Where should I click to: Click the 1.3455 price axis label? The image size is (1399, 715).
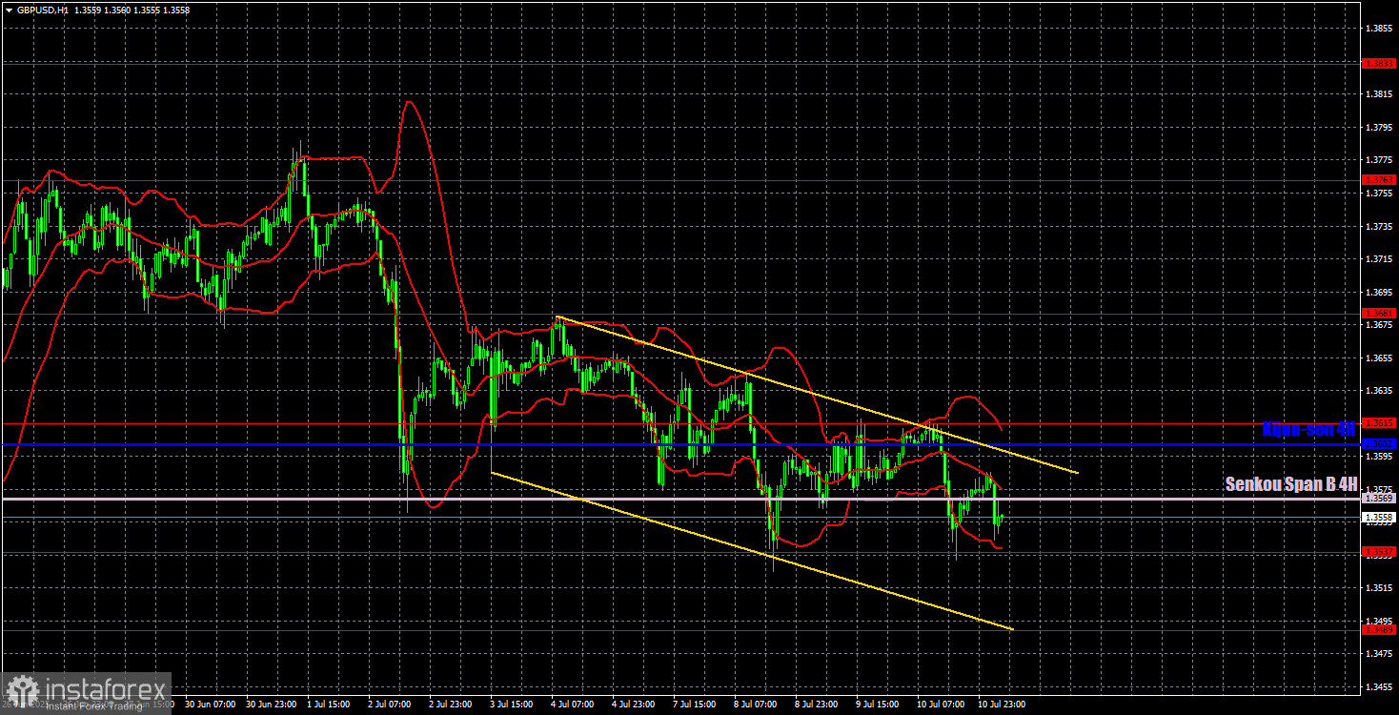[1379, 686]
